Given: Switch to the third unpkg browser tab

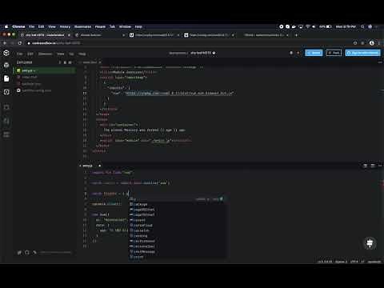Looking at the screenshot, I should coord(154,35).
